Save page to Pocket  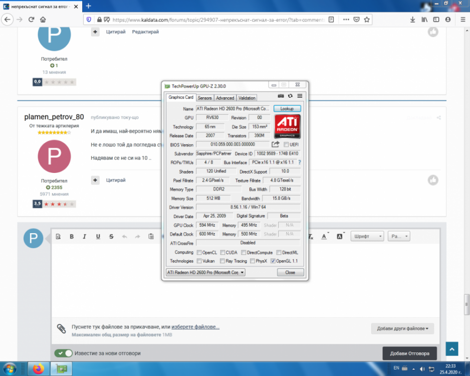356,20
